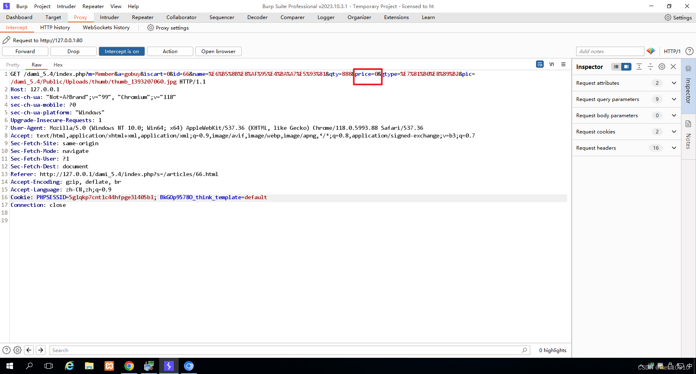This screenshot has width=696, height=374.
Task: Click HTTP/1 protocol label
Action: click(672, 51)
